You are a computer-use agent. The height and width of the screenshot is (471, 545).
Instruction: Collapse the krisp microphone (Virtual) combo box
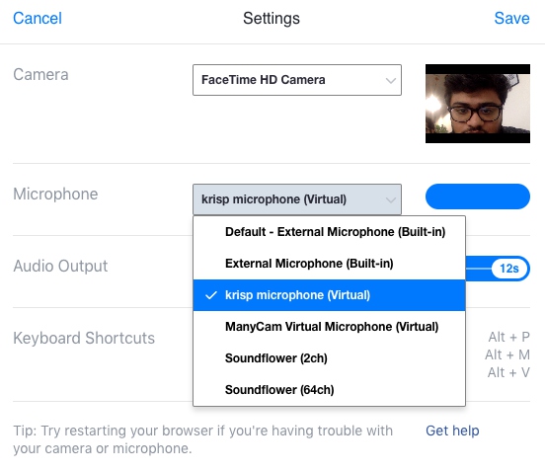297,199
